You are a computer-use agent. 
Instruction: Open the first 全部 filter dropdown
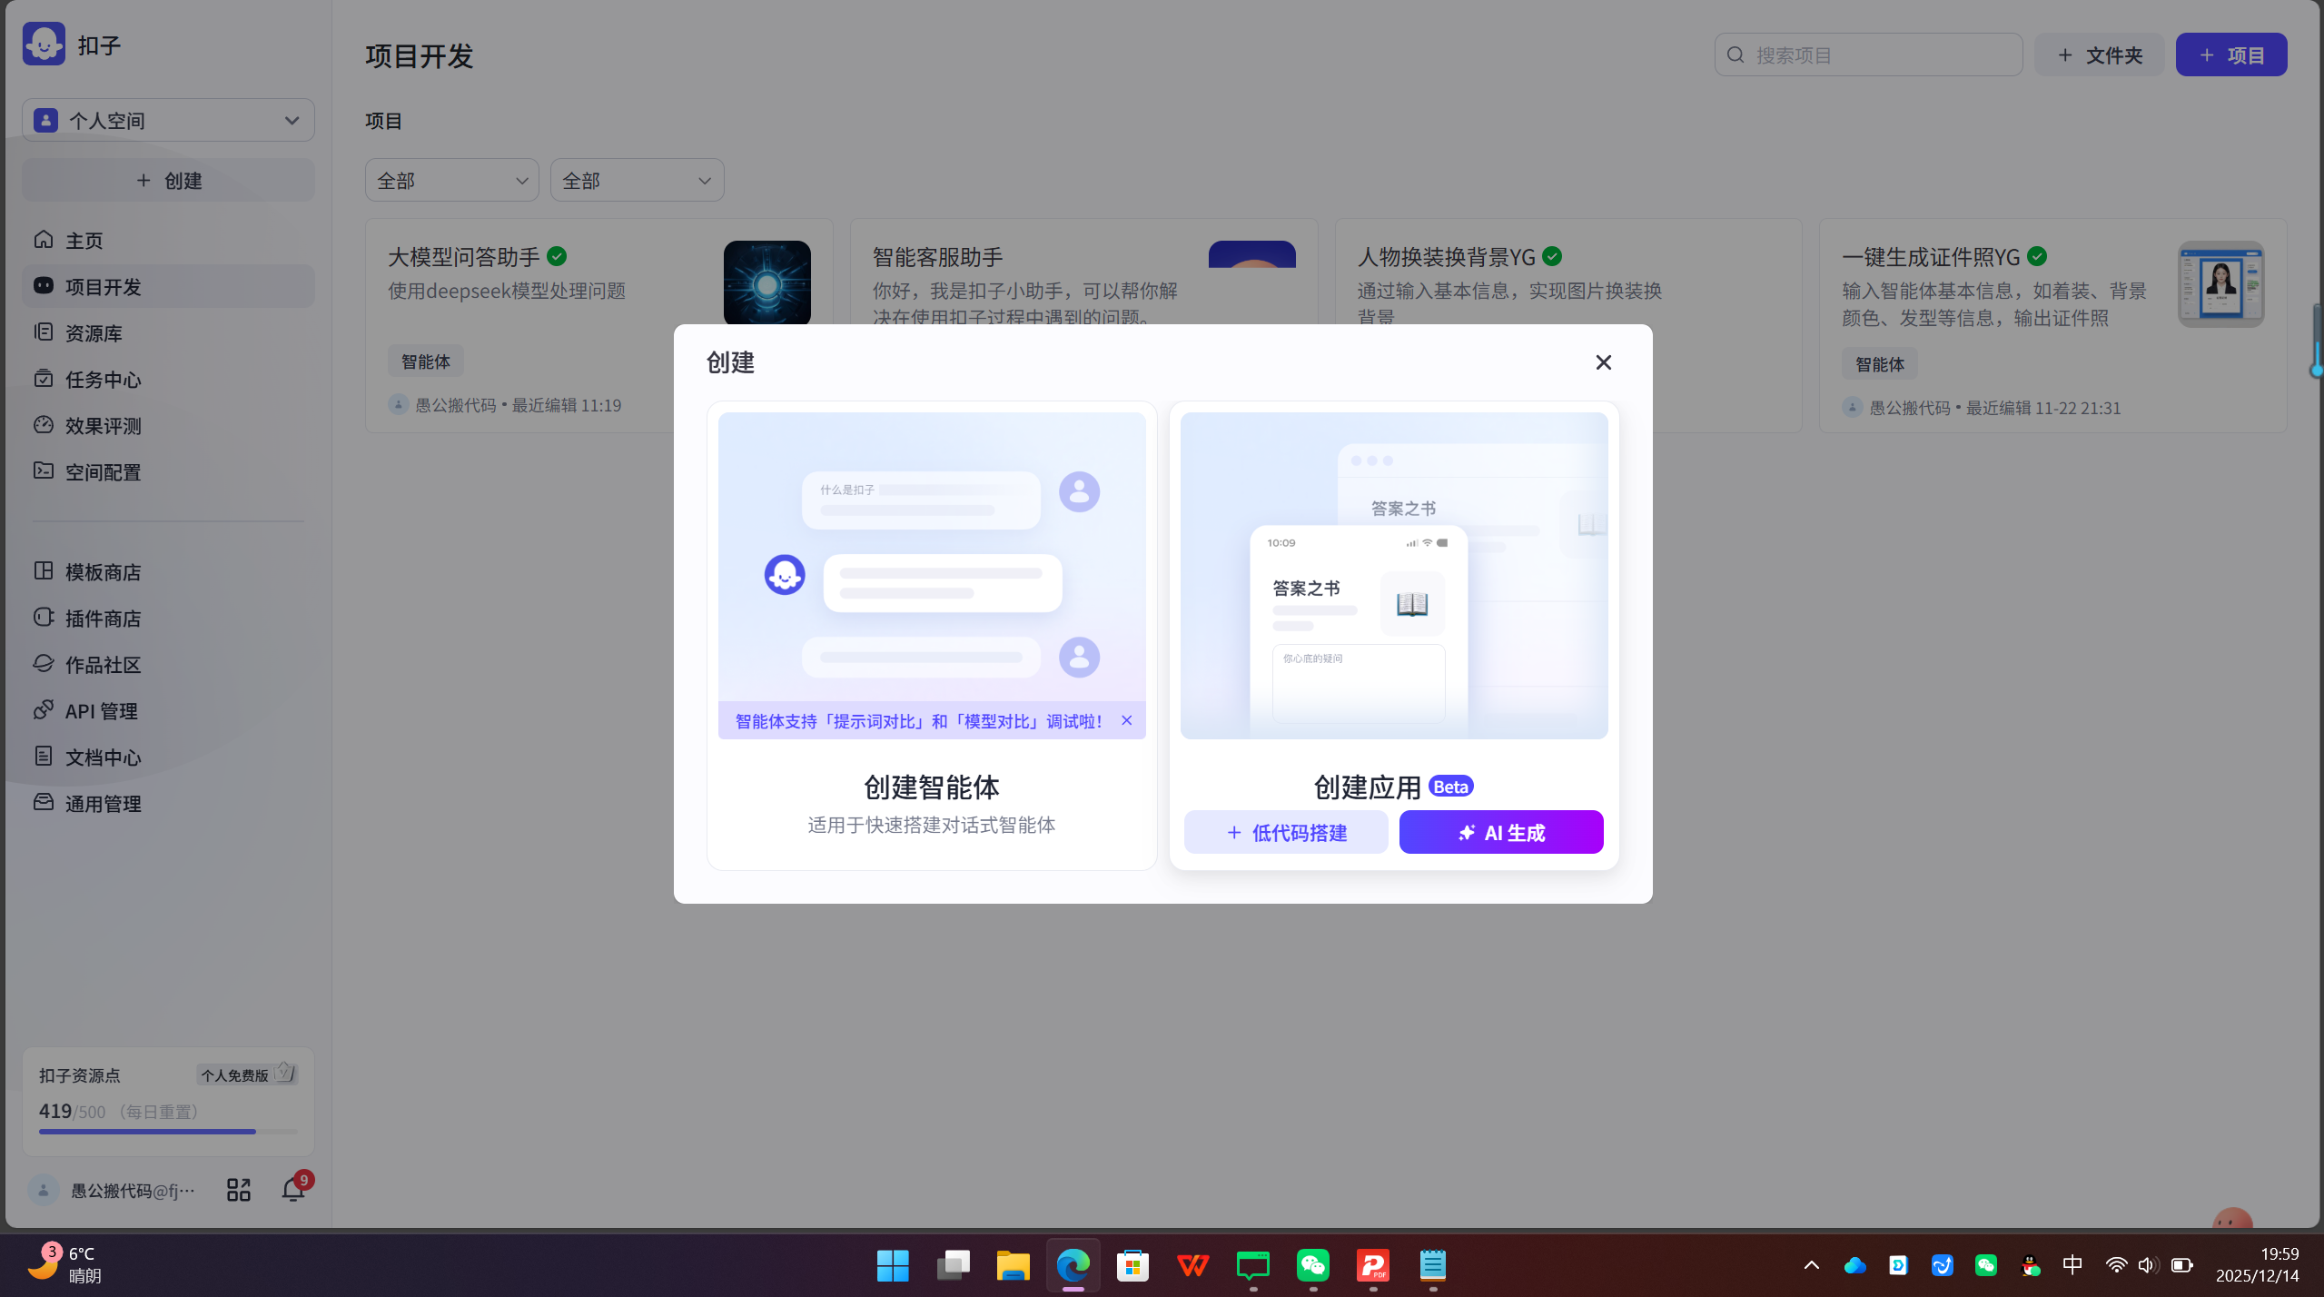pyautogui.click(x=451, y=180)
